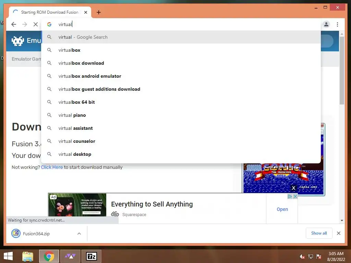The width and height of the screenshot is (351, 263).
Task: Open 7-Zip from the taskbar
Action: 91,256
